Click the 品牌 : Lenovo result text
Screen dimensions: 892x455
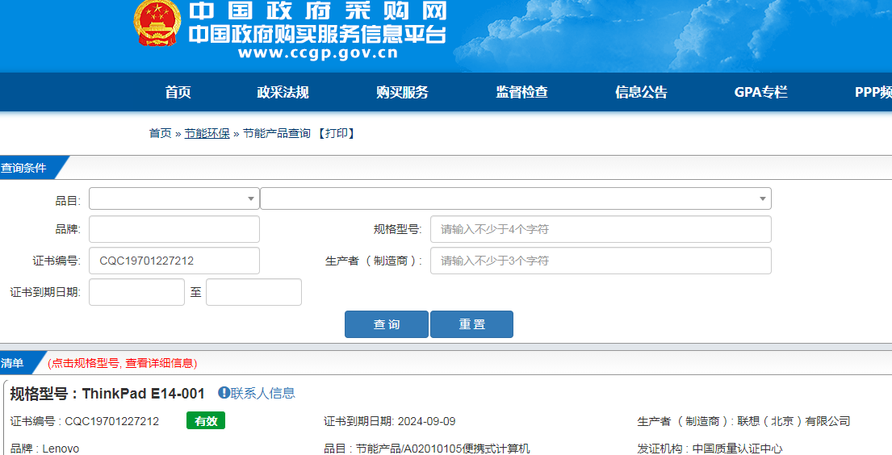(x=44, y=449)
